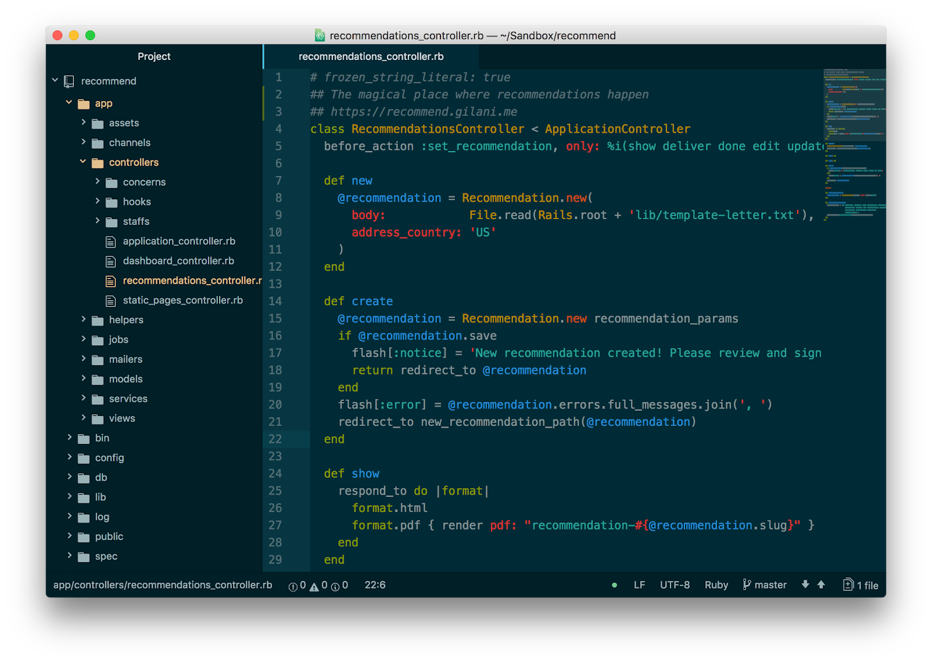Click the green status dot indicator
932x663 pixels.
[615, 586]
